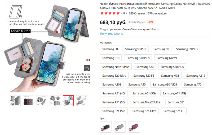Viewport: 212px width, 135px height.
Task: Select the first gallery thumbnail
Action: [x=15, y=101]
